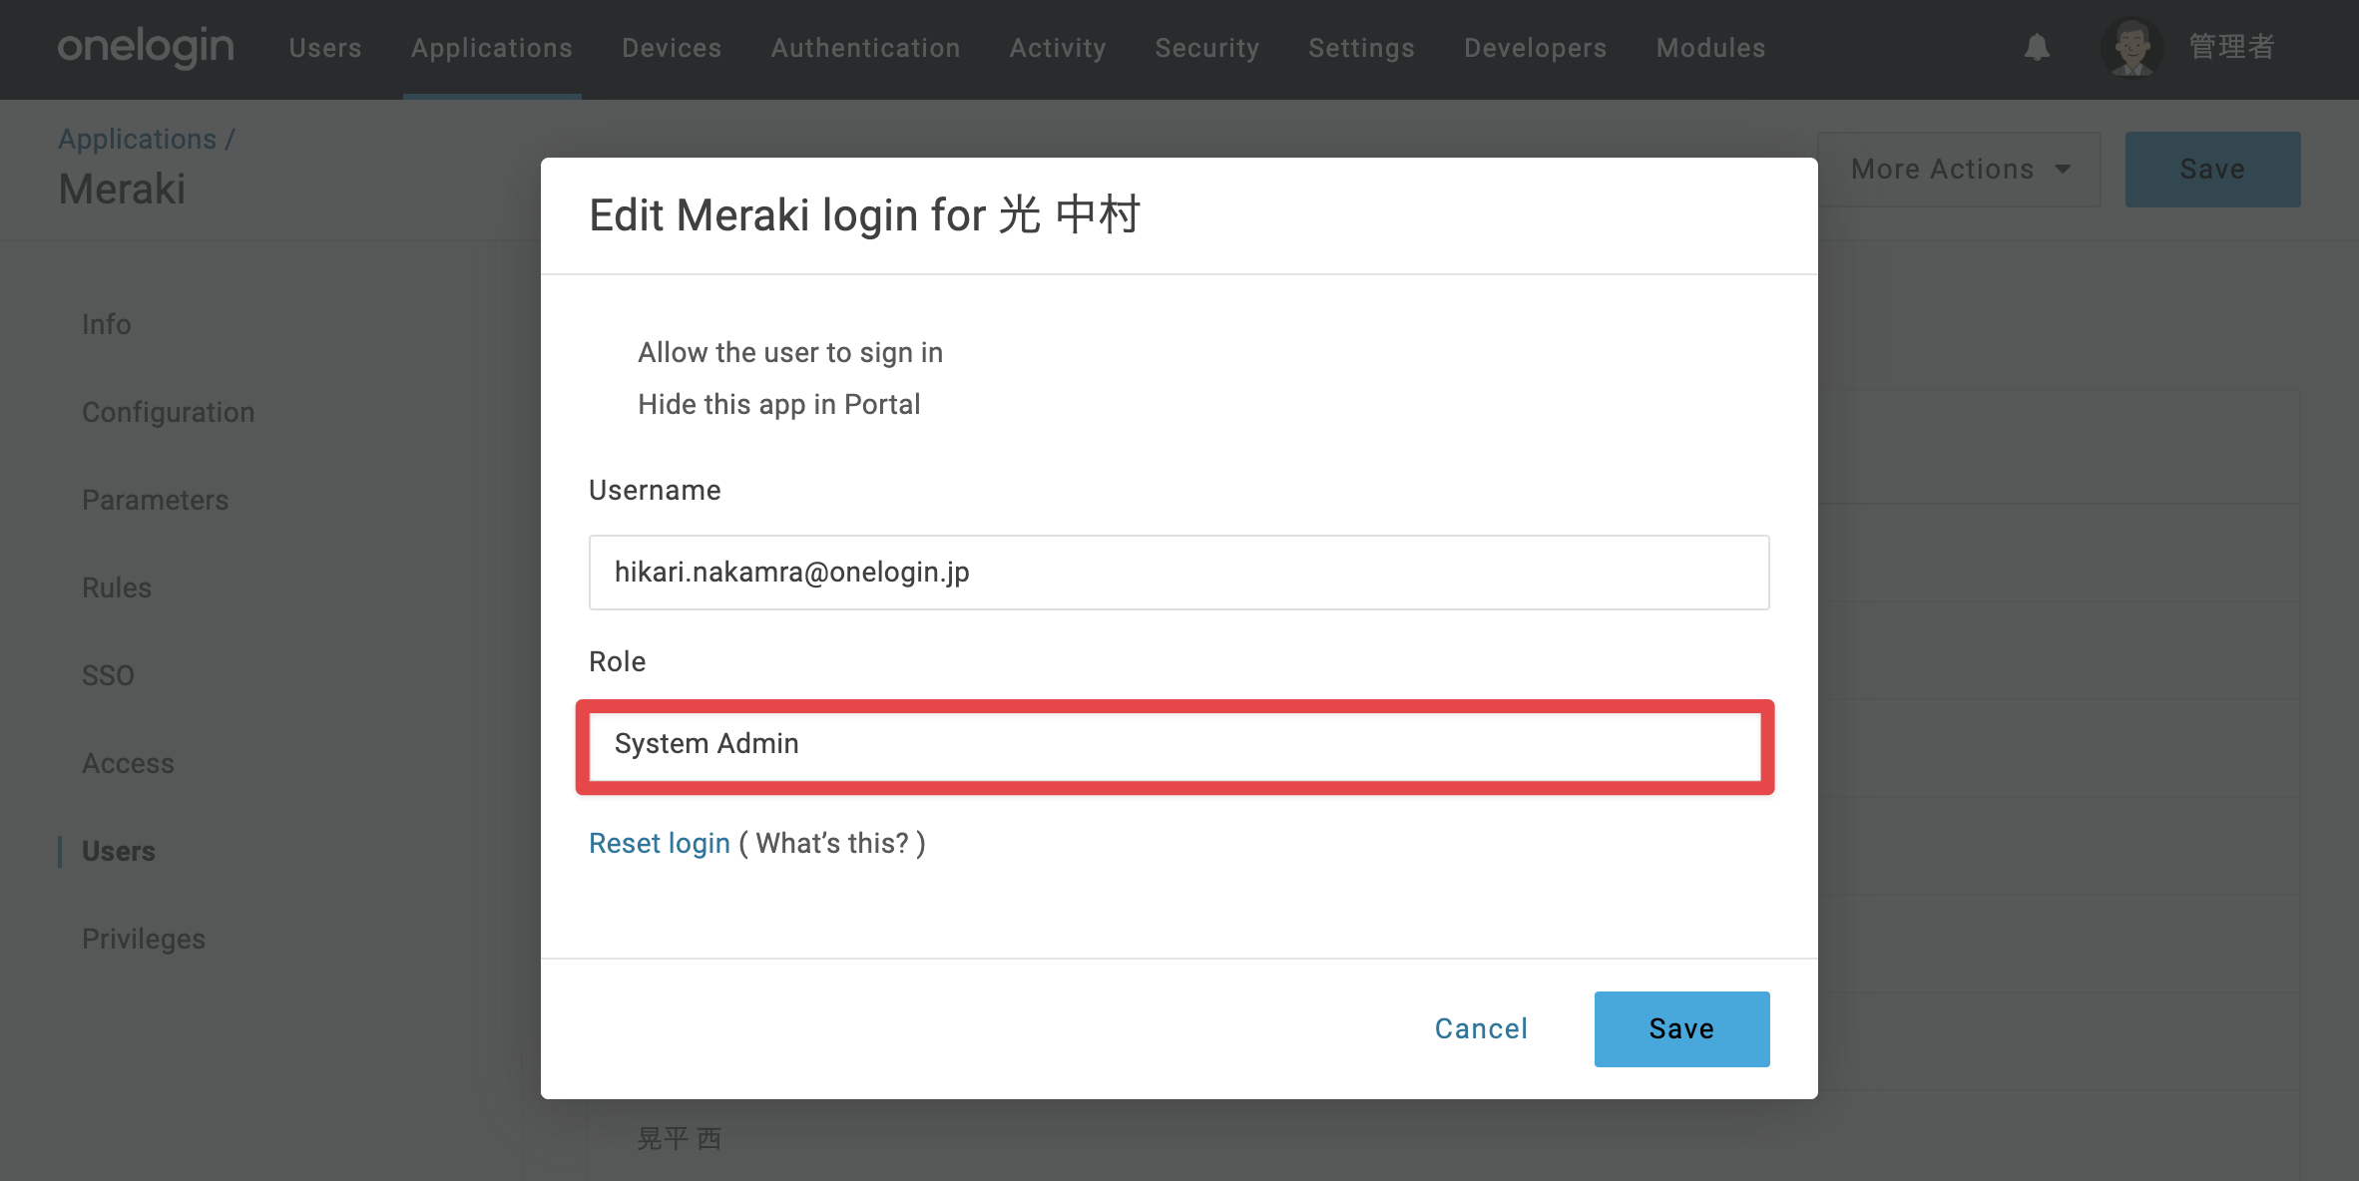The width and height of the screenshot is (2359, 1181).
Task: Open the Security menu
Action: pos(1207,48)
